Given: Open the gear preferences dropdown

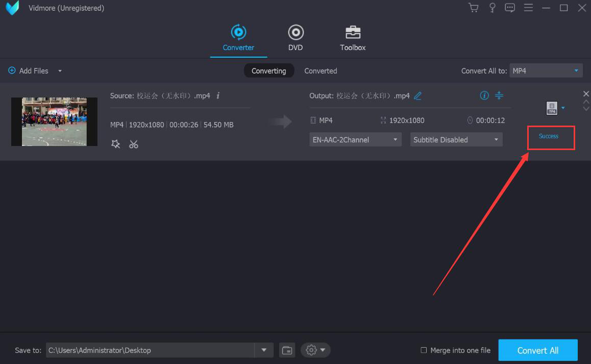Looking at the screenshot, I should [315, 350].
